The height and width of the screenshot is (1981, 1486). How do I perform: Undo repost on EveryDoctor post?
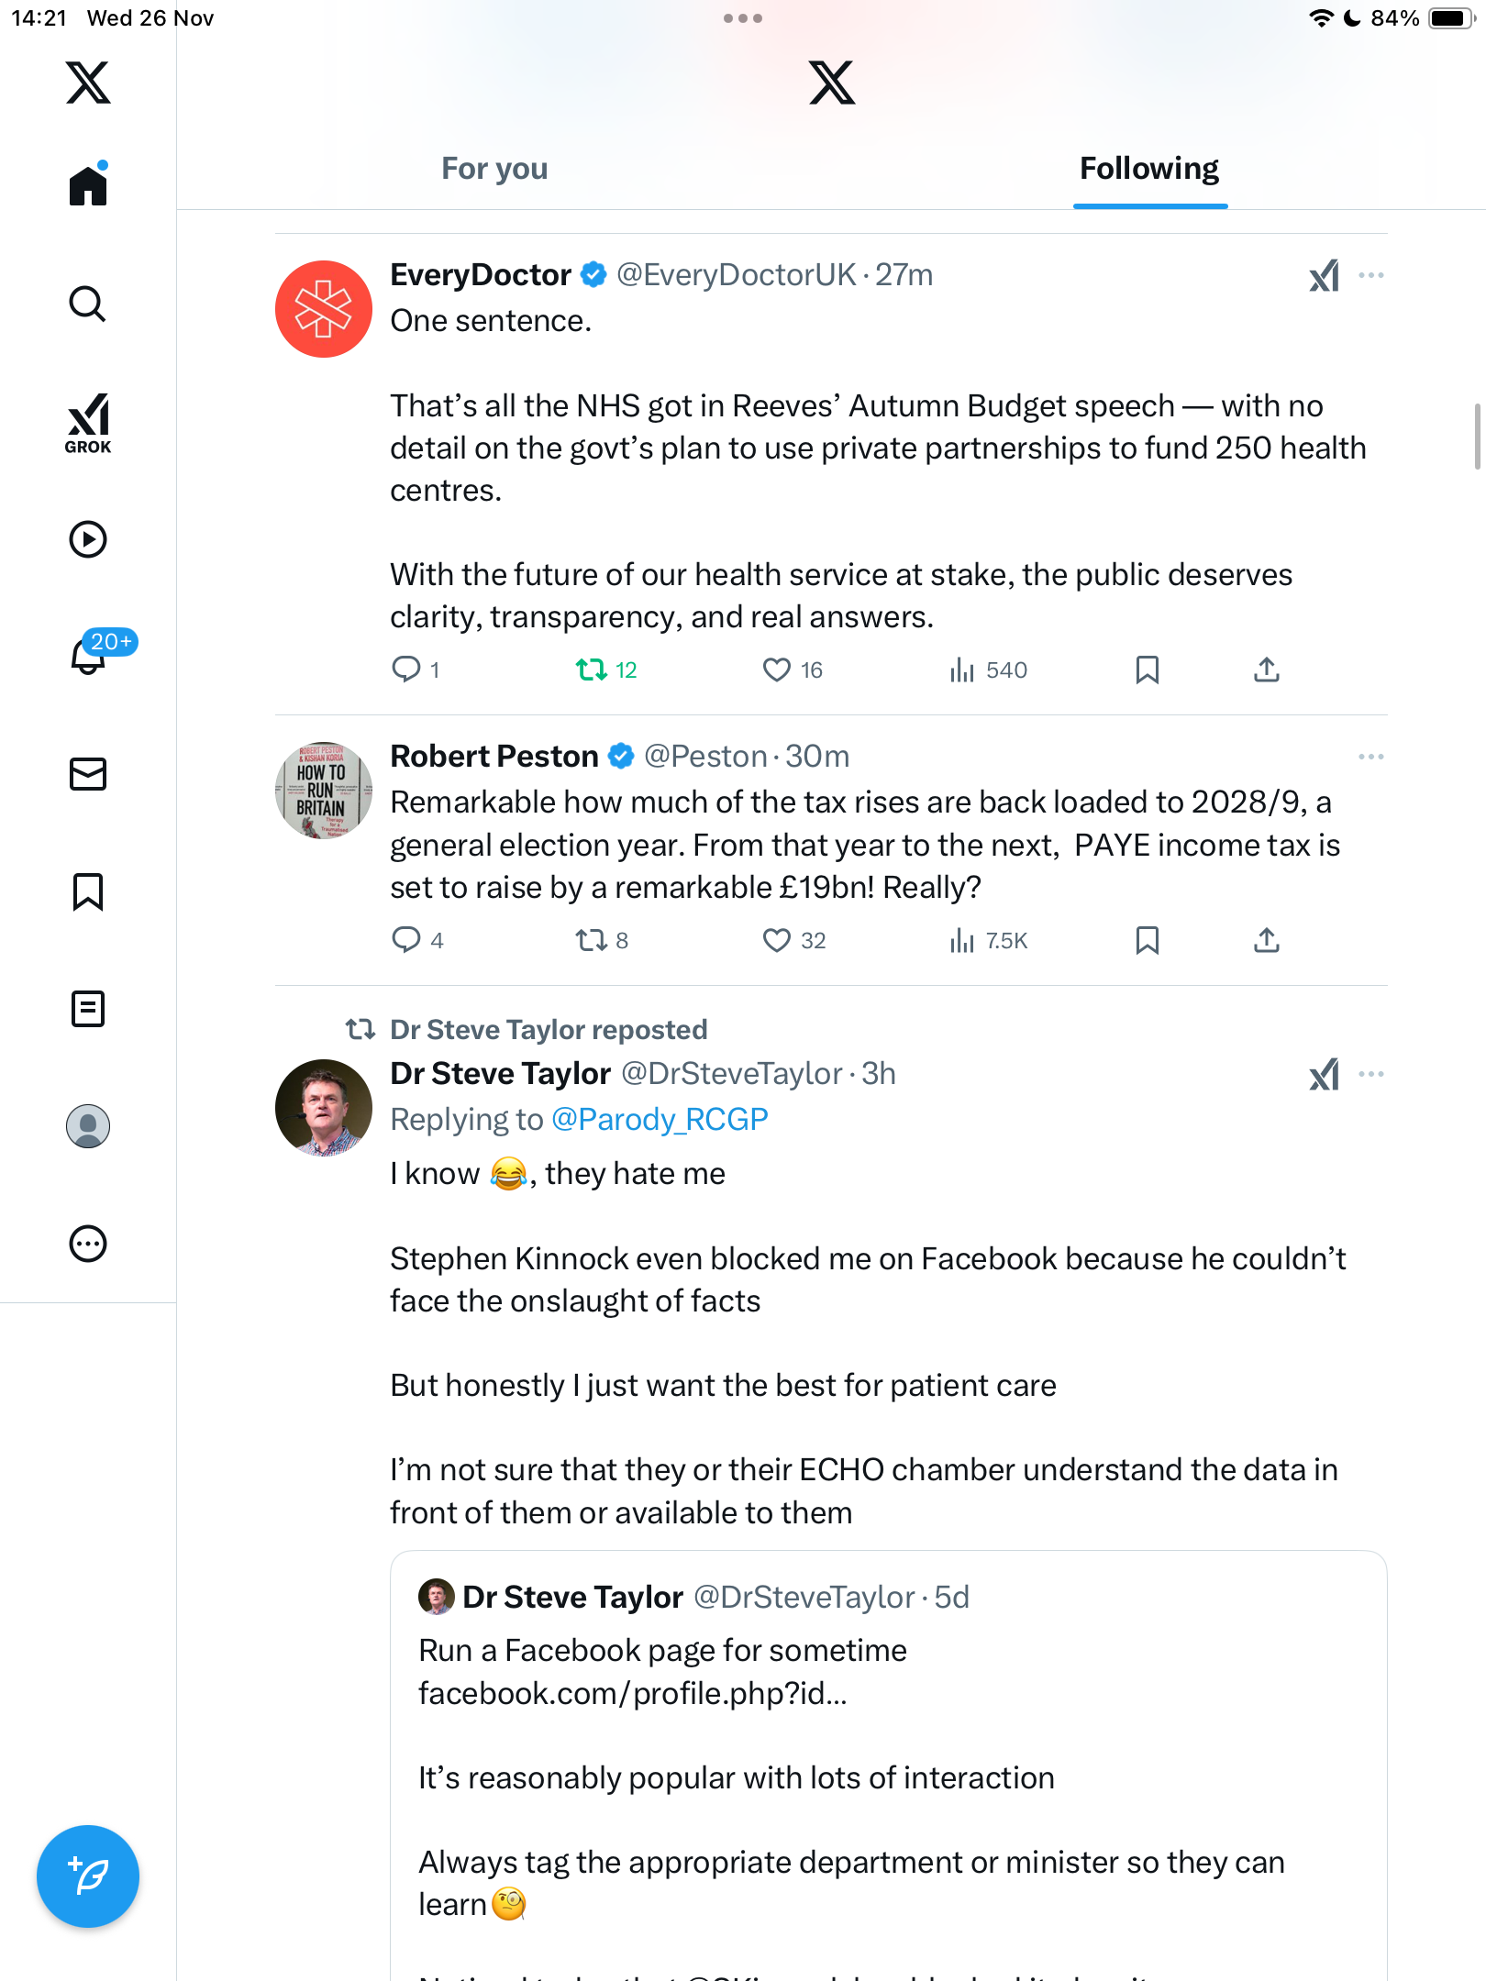tap(592, 670)
